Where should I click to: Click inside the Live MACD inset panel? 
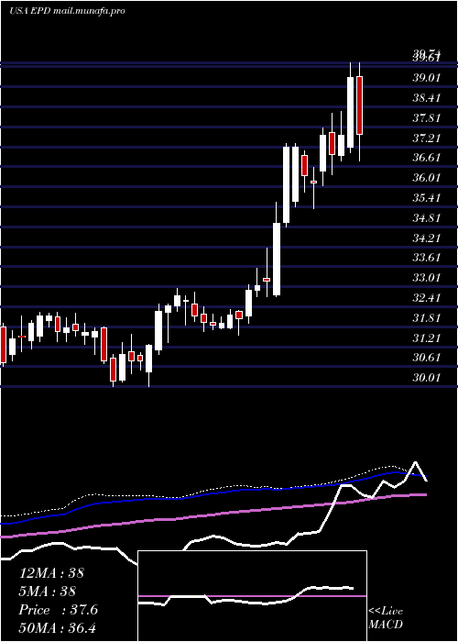(x=252, y=596)
